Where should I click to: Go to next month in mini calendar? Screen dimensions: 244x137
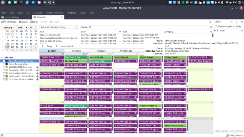coord(36,27)
